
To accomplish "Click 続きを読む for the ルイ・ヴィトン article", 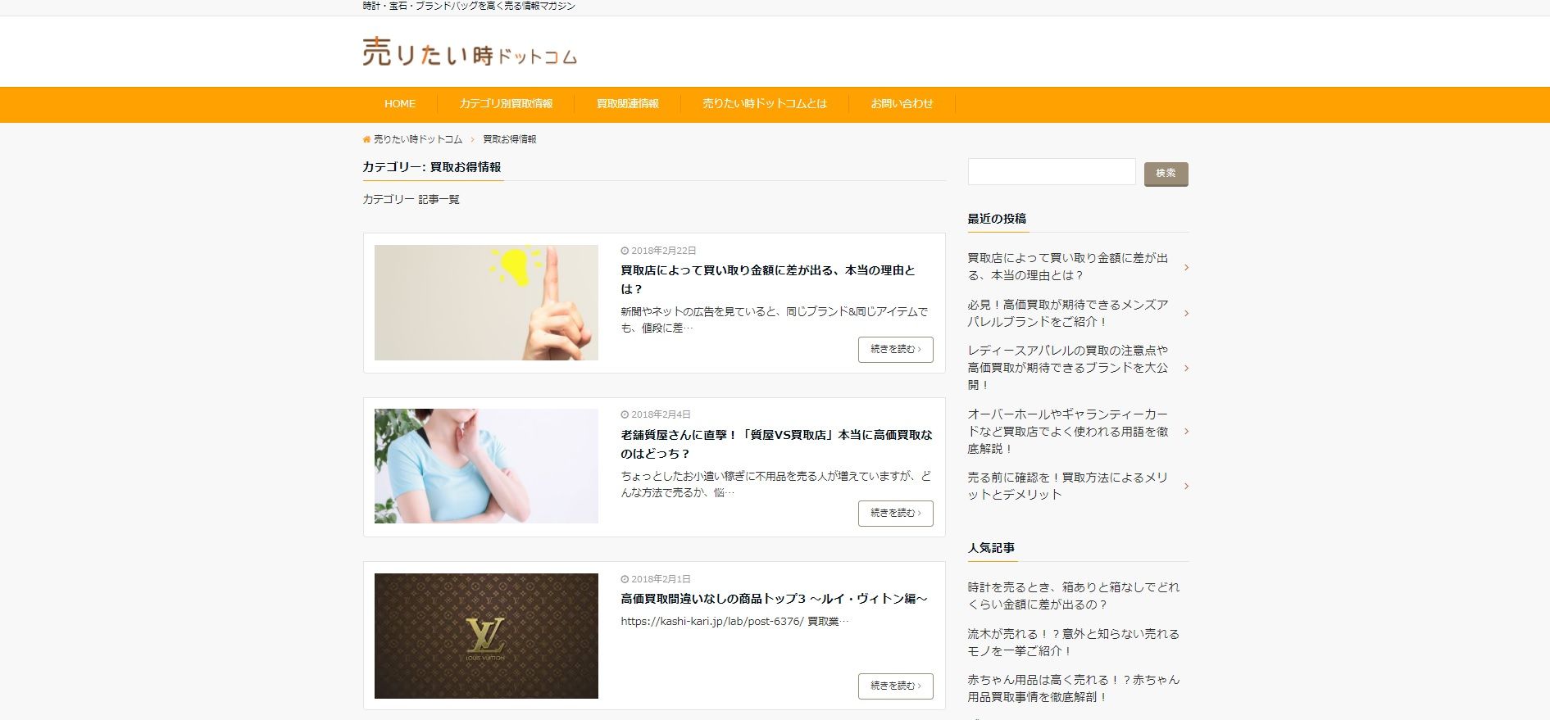I will pos(895,686).
